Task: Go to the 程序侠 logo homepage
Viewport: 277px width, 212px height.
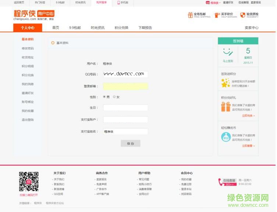Action: pyautogui.click(x=34, y=15)
